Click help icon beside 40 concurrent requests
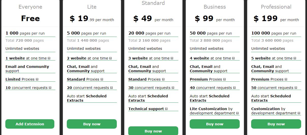Screen dimensions: 307x135 coord(234,88)
